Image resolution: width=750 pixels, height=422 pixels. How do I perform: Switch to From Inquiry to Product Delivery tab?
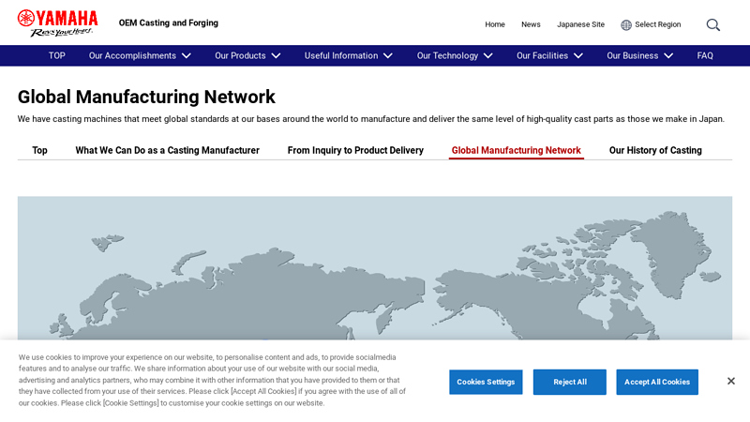pos(355,150)
